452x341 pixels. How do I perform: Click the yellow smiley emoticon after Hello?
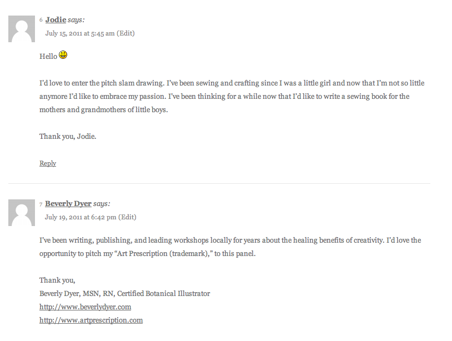(x=63, y=55)
